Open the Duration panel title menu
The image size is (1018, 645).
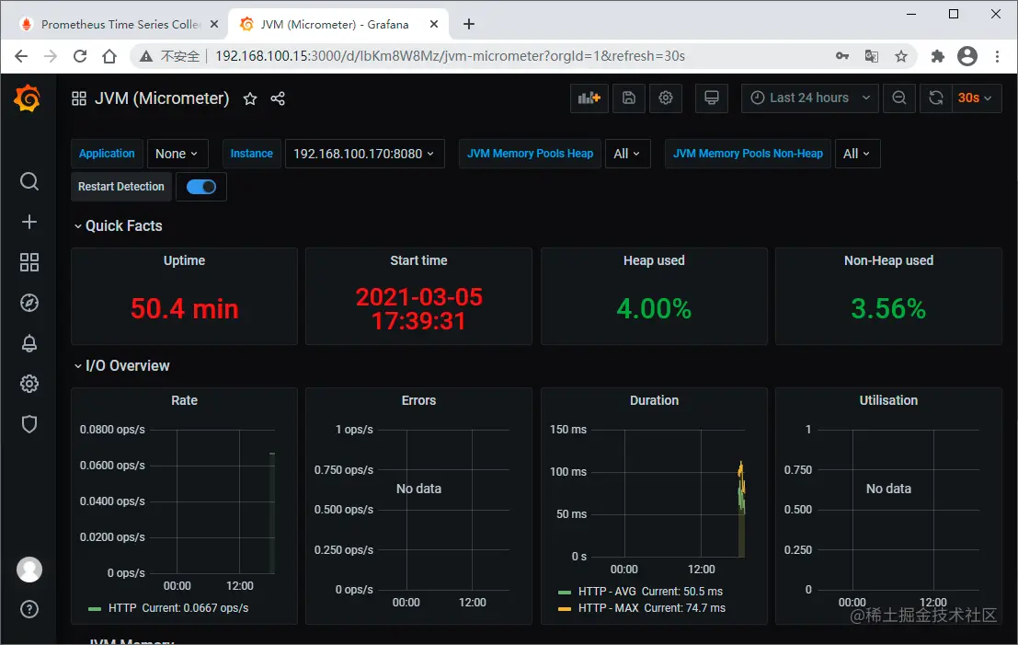point(654,401)
